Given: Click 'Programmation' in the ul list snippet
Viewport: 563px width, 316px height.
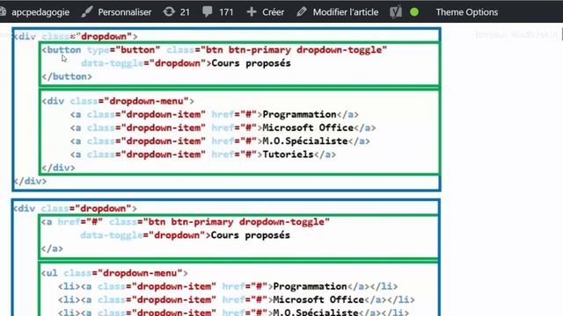Looking at the screenshot, I should pos(311,287).
